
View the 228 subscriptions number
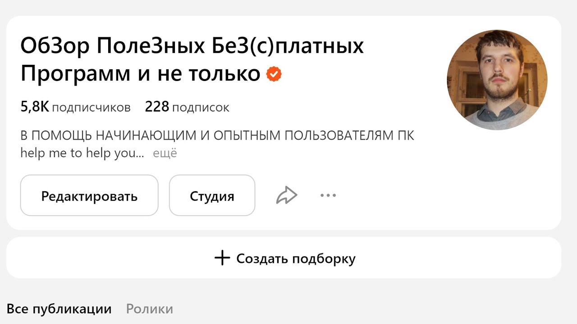157,107
